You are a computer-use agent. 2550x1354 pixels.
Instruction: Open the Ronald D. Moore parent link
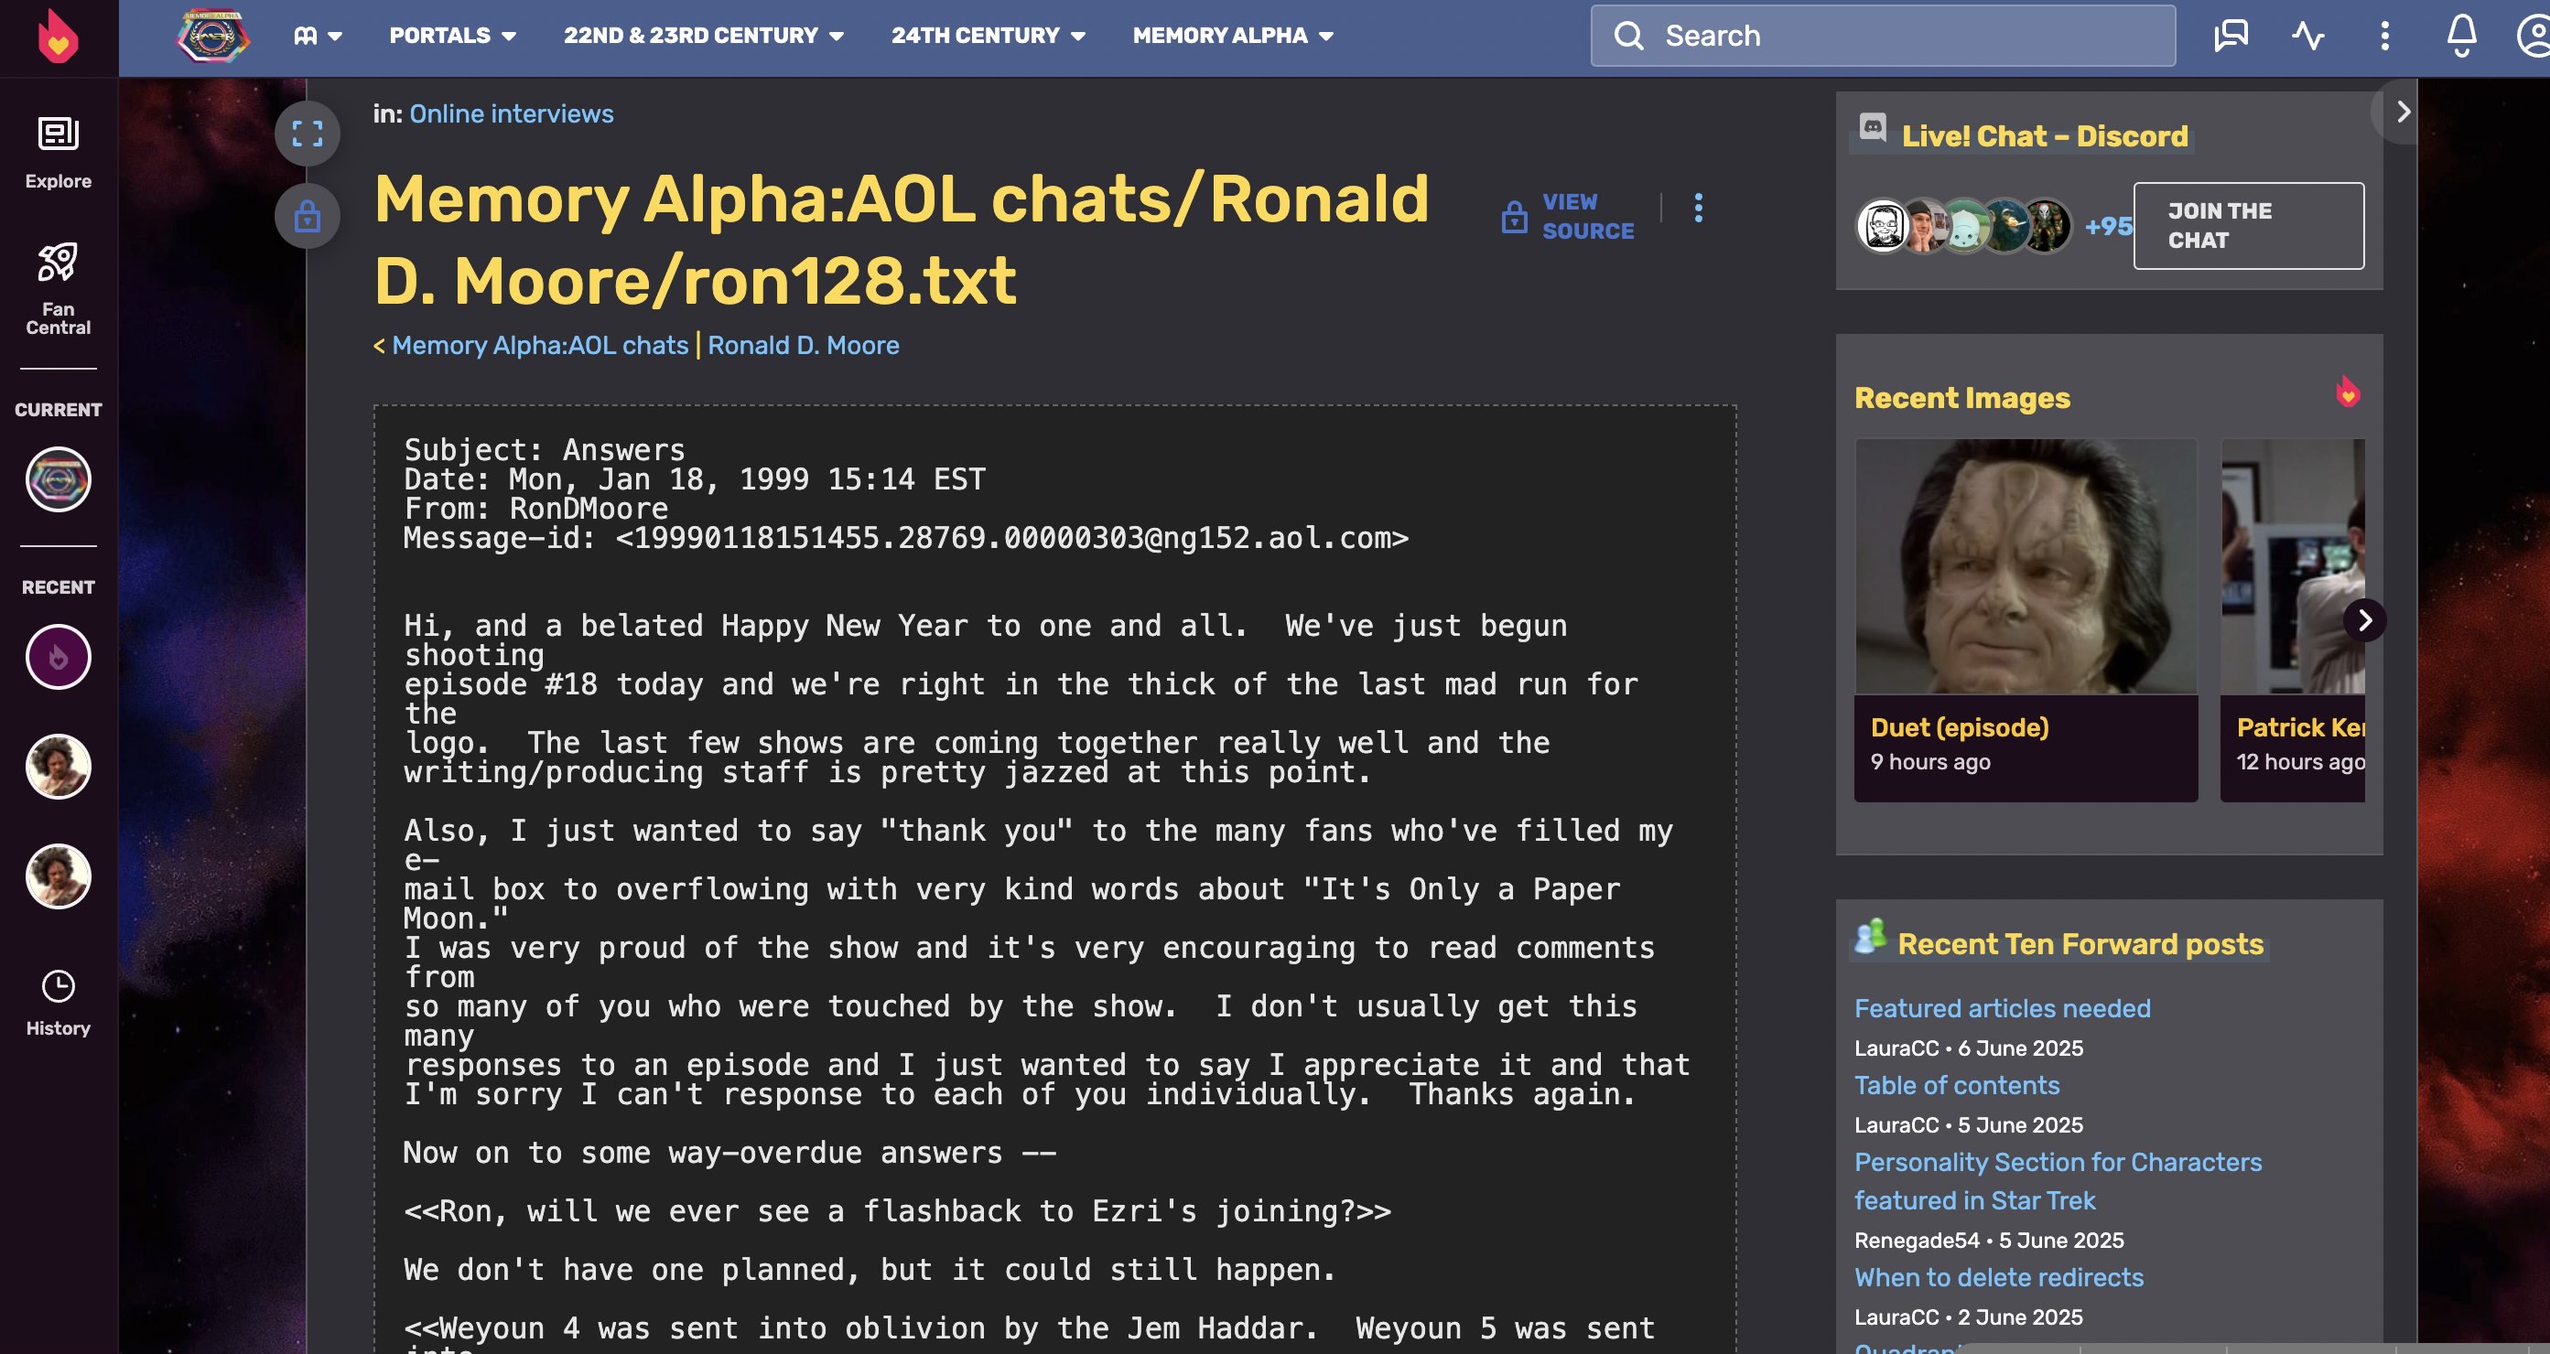click(x=803, y=346)
